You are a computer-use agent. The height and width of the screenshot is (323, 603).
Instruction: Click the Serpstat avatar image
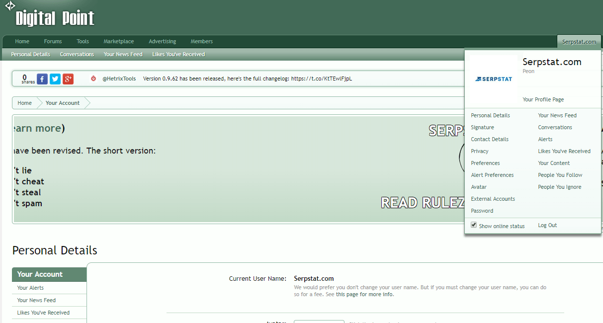pos(494,79)
